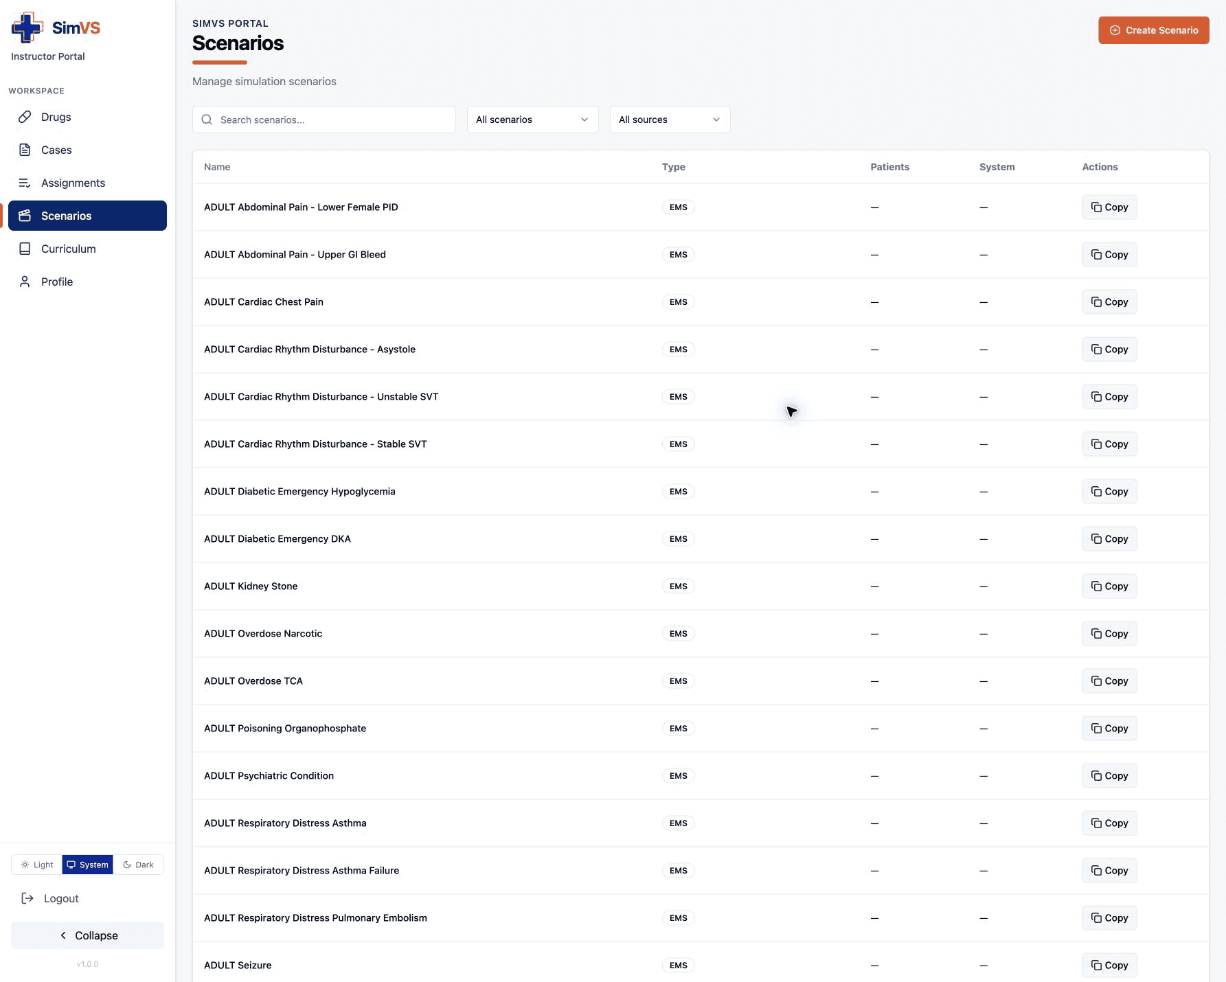This screenshot has height=982, width=1226.
Task: Copy the Unstable SVT scenario
Action: coord(1109,397)
